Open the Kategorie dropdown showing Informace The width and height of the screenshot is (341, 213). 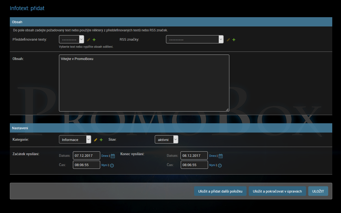click(x=75, y=140)
